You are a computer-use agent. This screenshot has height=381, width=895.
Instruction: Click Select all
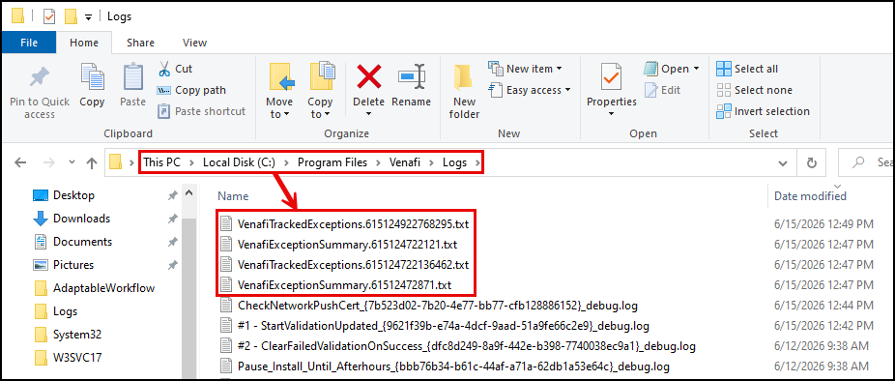pyautogui.click(x=747, y=69)
